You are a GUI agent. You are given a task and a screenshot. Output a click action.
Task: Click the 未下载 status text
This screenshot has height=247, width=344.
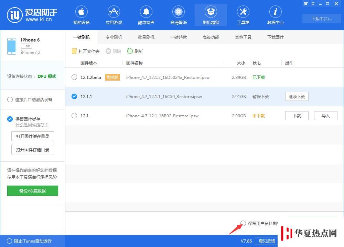tap(259, 116)
